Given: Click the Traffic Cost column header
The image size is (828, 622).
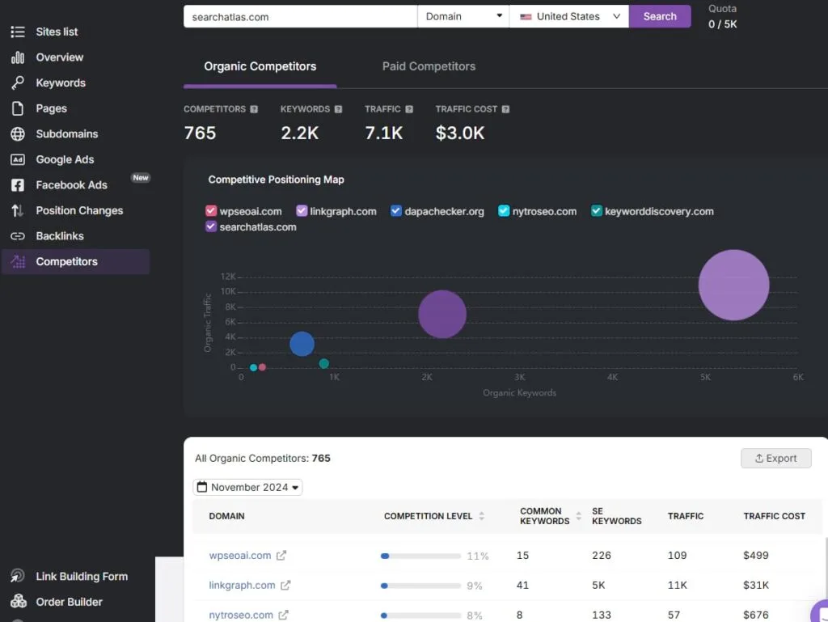Looking at the screenshot, I should point(774,516).
